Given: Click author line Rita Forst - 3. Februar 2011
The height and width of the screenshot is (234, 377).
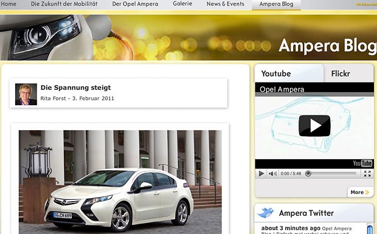Looking at the screenshot, I should pyautogui.click(x=77, y=98).
